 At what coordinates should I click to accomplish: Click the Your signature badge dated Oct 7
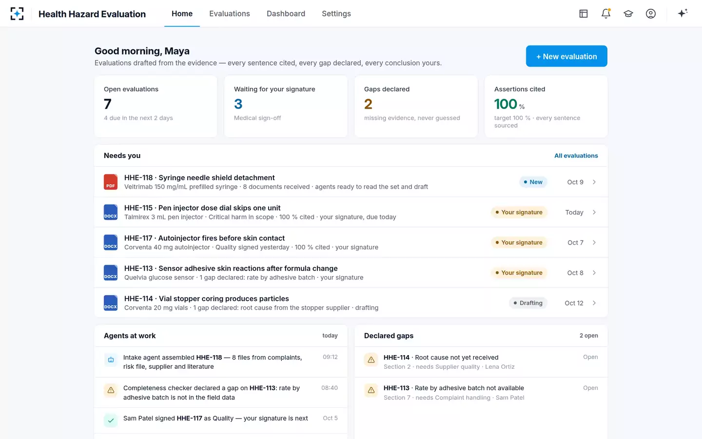click(519, 242)
